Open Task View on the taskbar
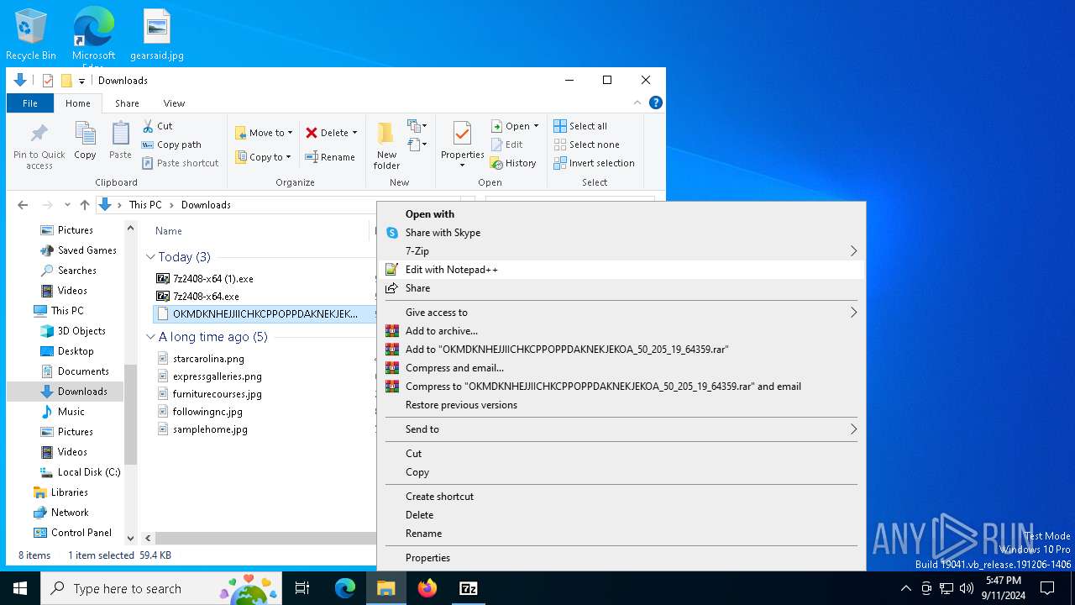1075x605 pixels. [302, 588]
